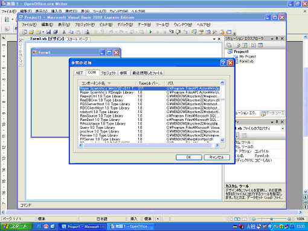Open the Add New Item dropdown arrow
The height and width of the screenshot is (231, 308).
click(x=43, y=32)
